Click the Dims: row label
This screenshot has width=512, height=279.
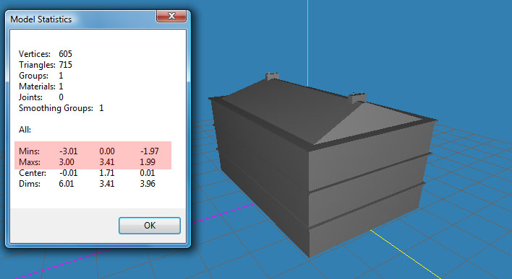click(x=30, y=184)
